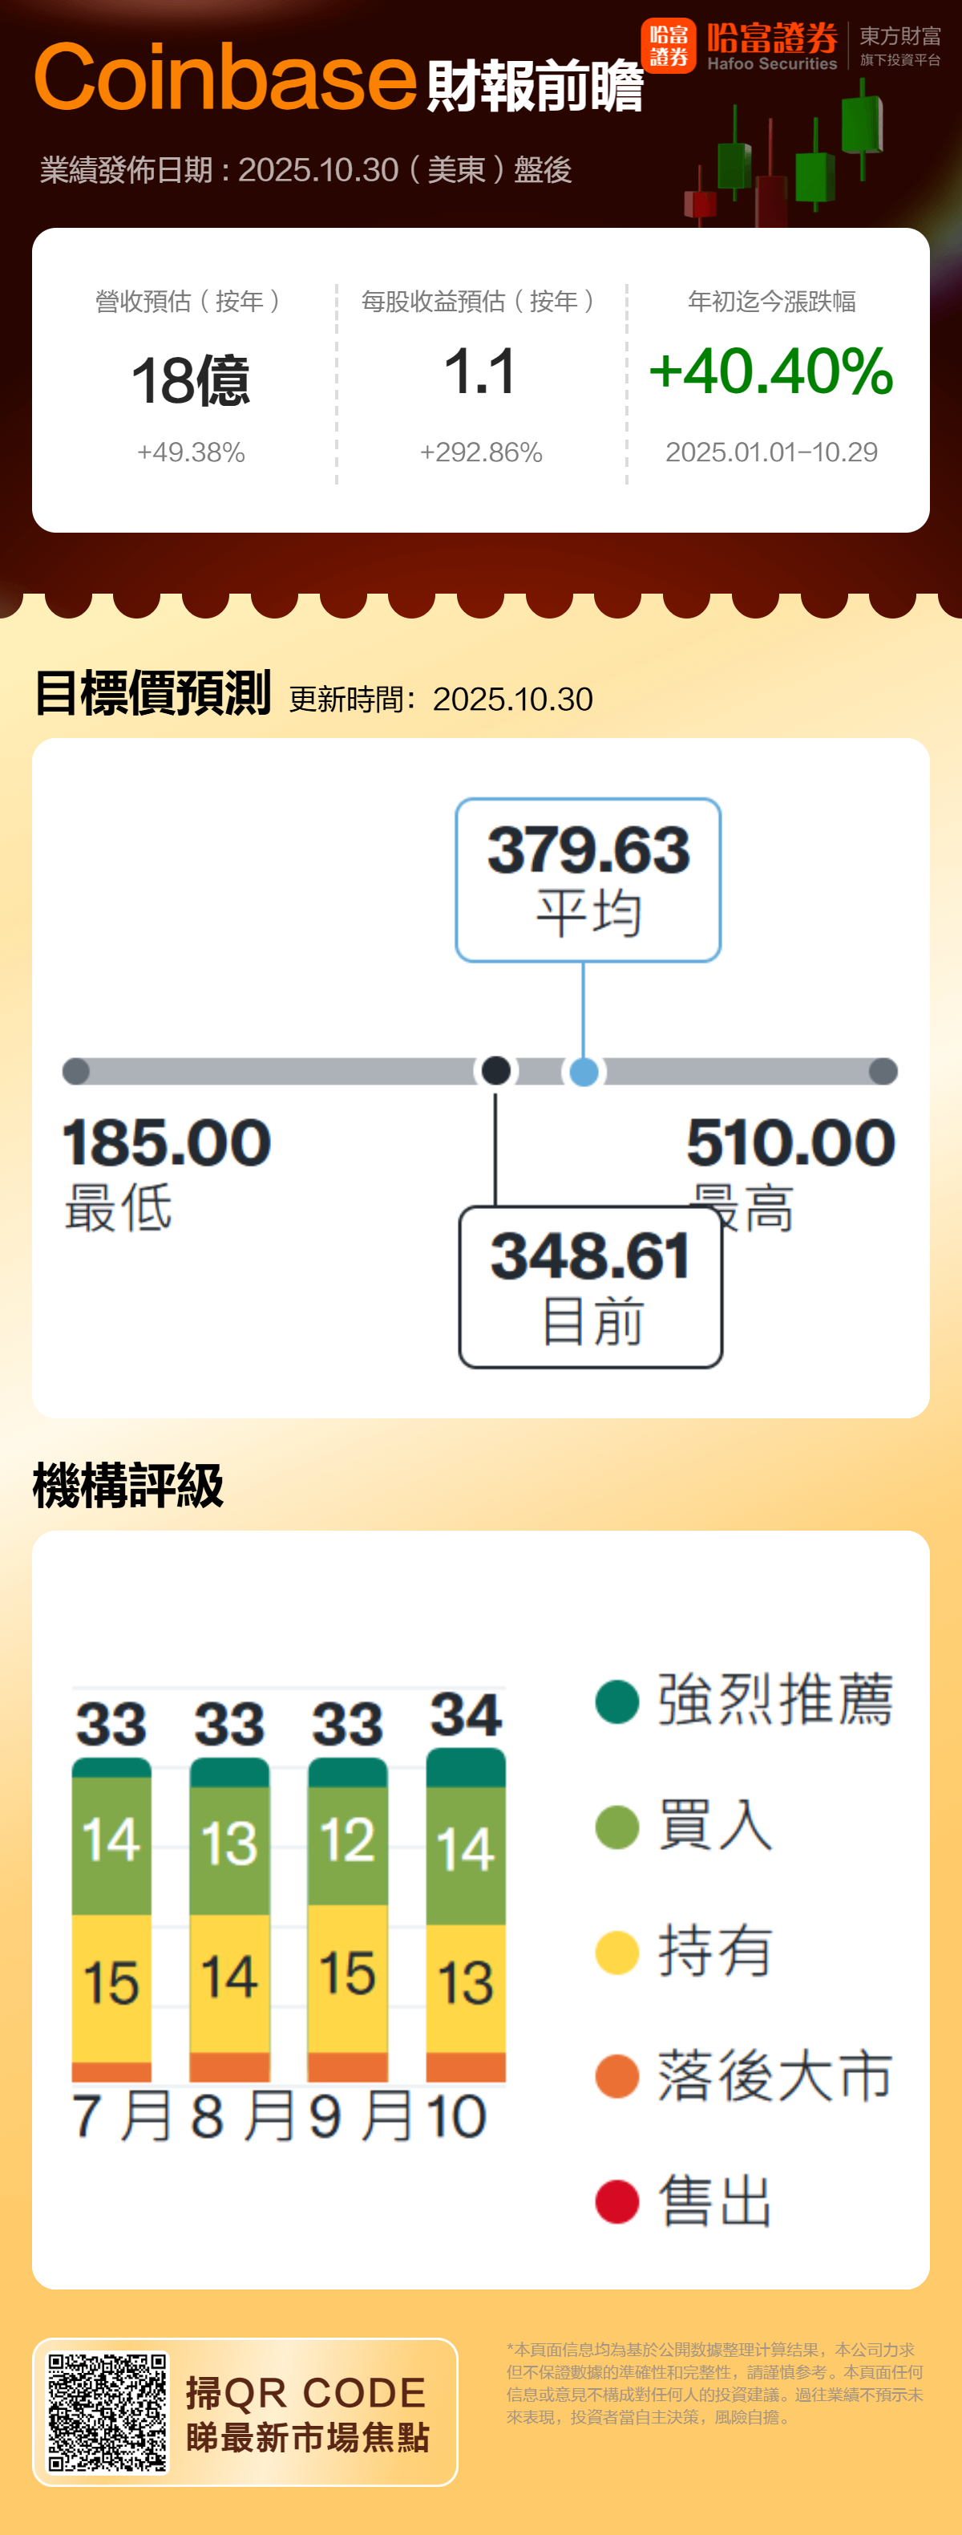Click the blue average marker on price bar
This screenshot has height=2535, width=962.
(x=584, y=1072)
